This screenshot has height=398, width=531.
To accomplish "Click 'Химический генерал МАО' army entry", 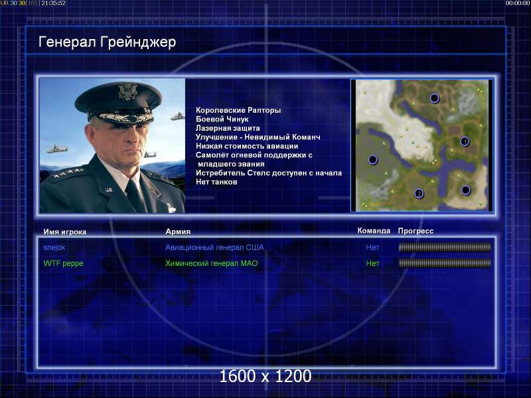I will [x=211, y=263].
